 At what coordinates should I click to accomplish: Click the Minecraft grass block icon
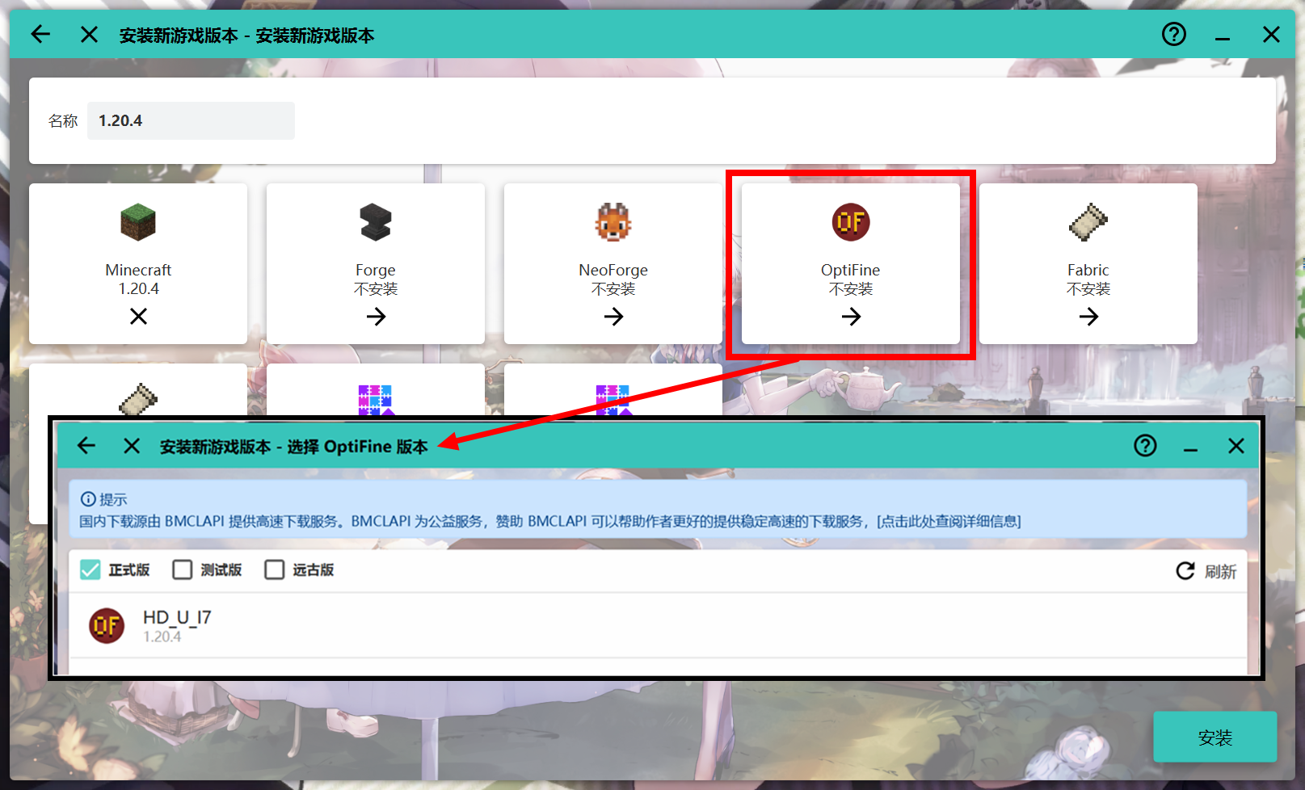(138, 222)
